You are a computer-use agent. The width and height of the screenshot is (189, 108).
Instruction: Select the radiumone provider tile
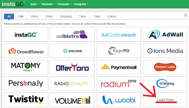119,84
